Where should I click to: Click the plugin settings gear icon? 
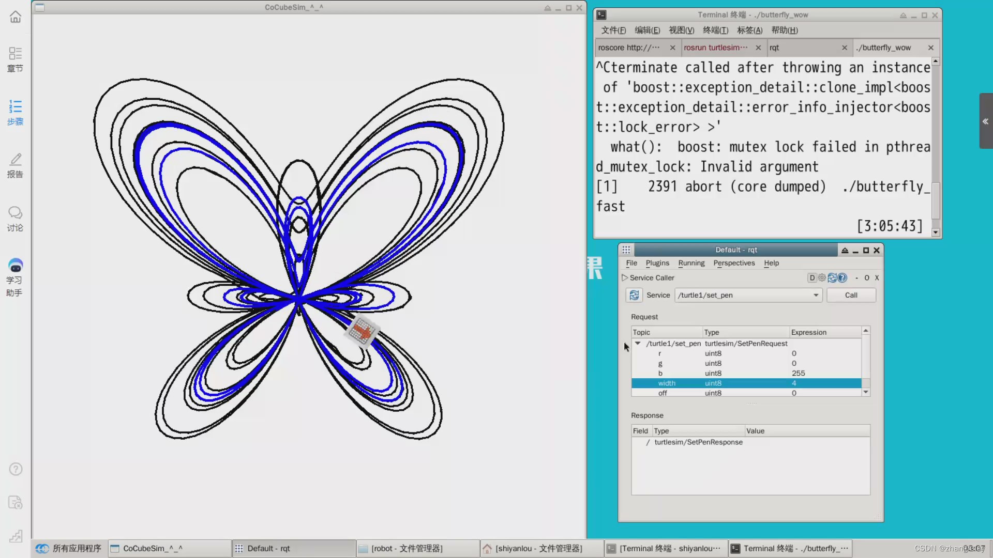(822, 278)
